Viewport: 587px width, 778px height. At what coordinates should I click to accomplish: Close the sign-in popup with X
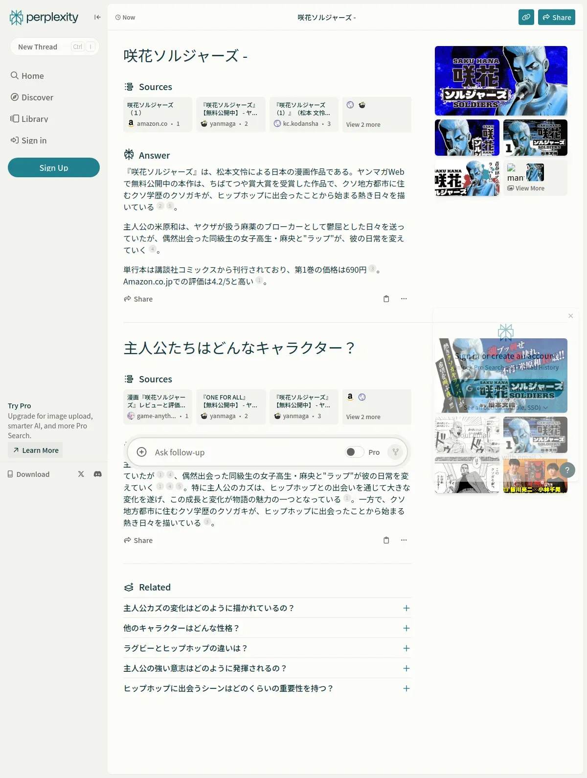click(x=570, y=316)
